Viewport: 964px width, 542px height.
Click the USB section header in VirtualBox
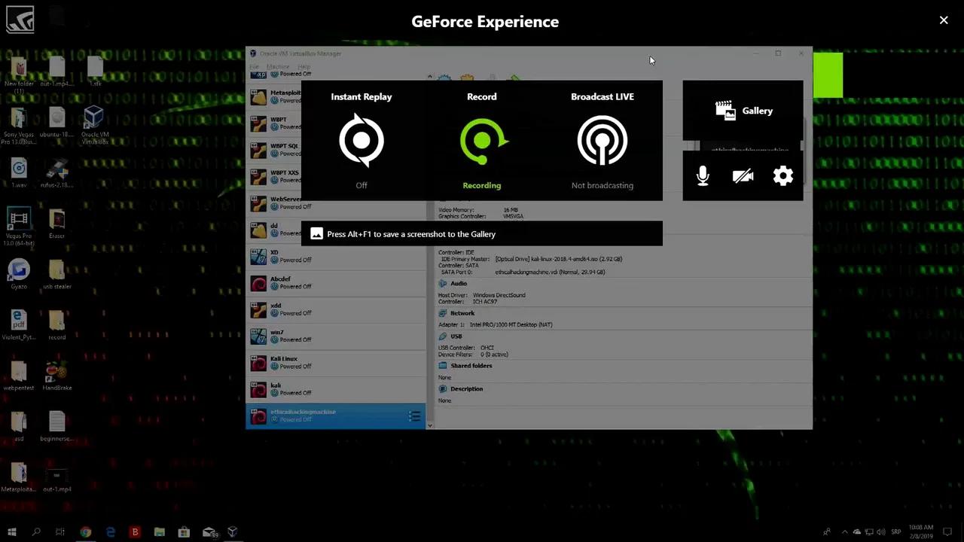coord(456,336)
